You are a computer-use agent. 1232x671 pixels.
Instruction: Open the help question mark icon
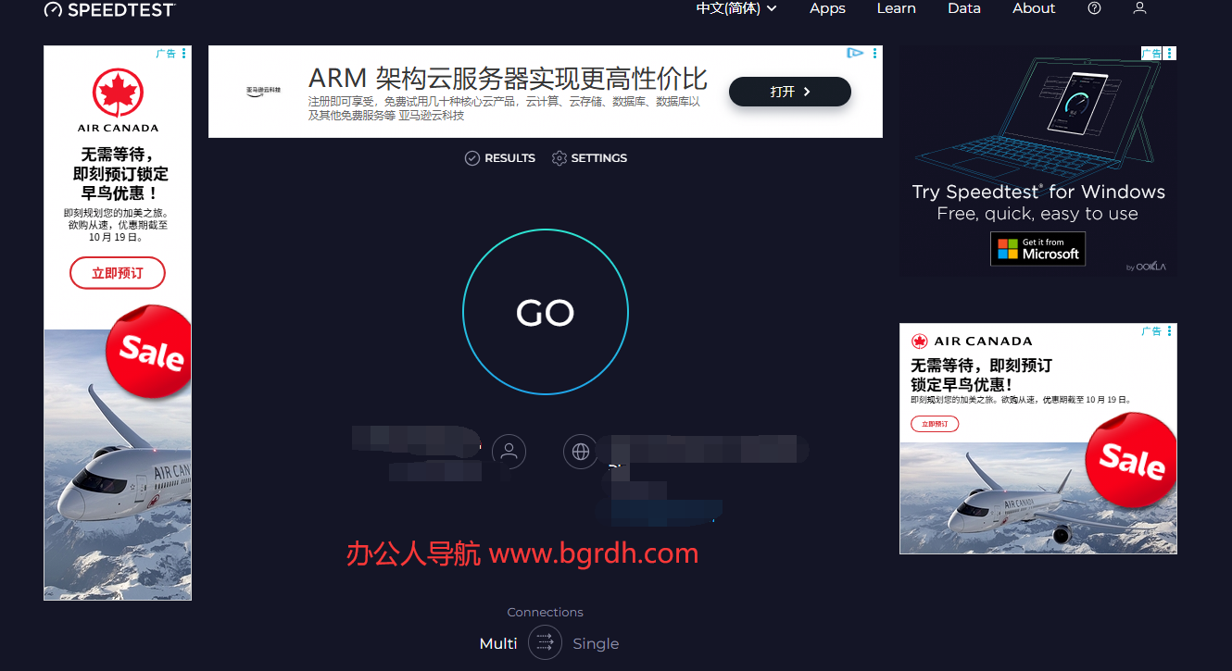(x=1094, y=8)
